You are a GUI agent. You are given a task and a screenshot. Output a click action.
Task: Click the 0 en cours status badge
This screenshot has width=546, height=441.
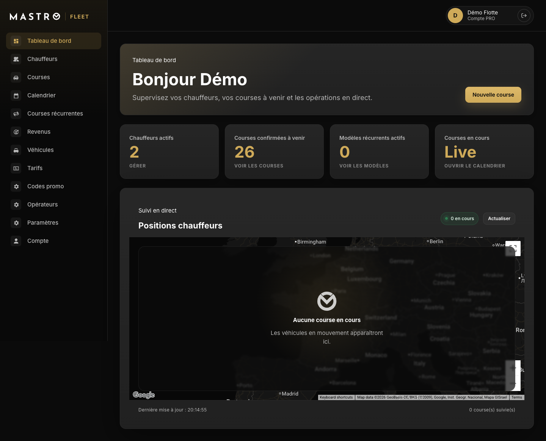coord(460,219)
